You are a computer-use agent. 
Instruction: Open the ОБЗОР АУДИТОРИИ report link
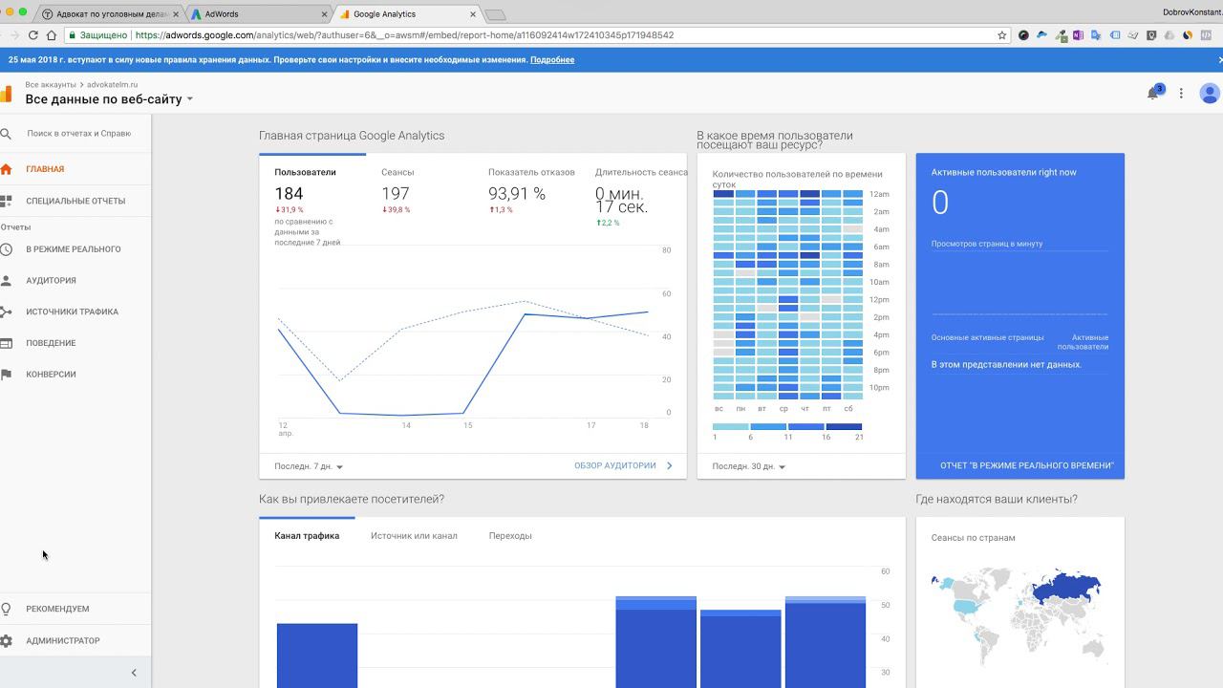click(x=623, y=466)
